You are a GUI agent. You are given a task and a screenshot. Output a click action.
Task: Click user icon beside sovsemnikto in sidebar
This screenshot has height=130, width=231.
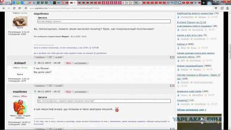tap(178, 17)
